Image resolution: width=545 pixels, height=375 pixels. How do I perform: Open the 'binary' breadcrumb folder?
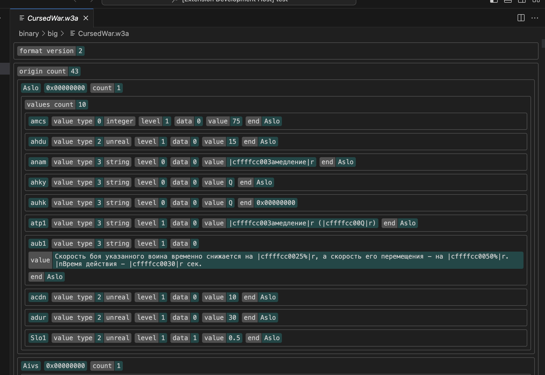(29, 34)
